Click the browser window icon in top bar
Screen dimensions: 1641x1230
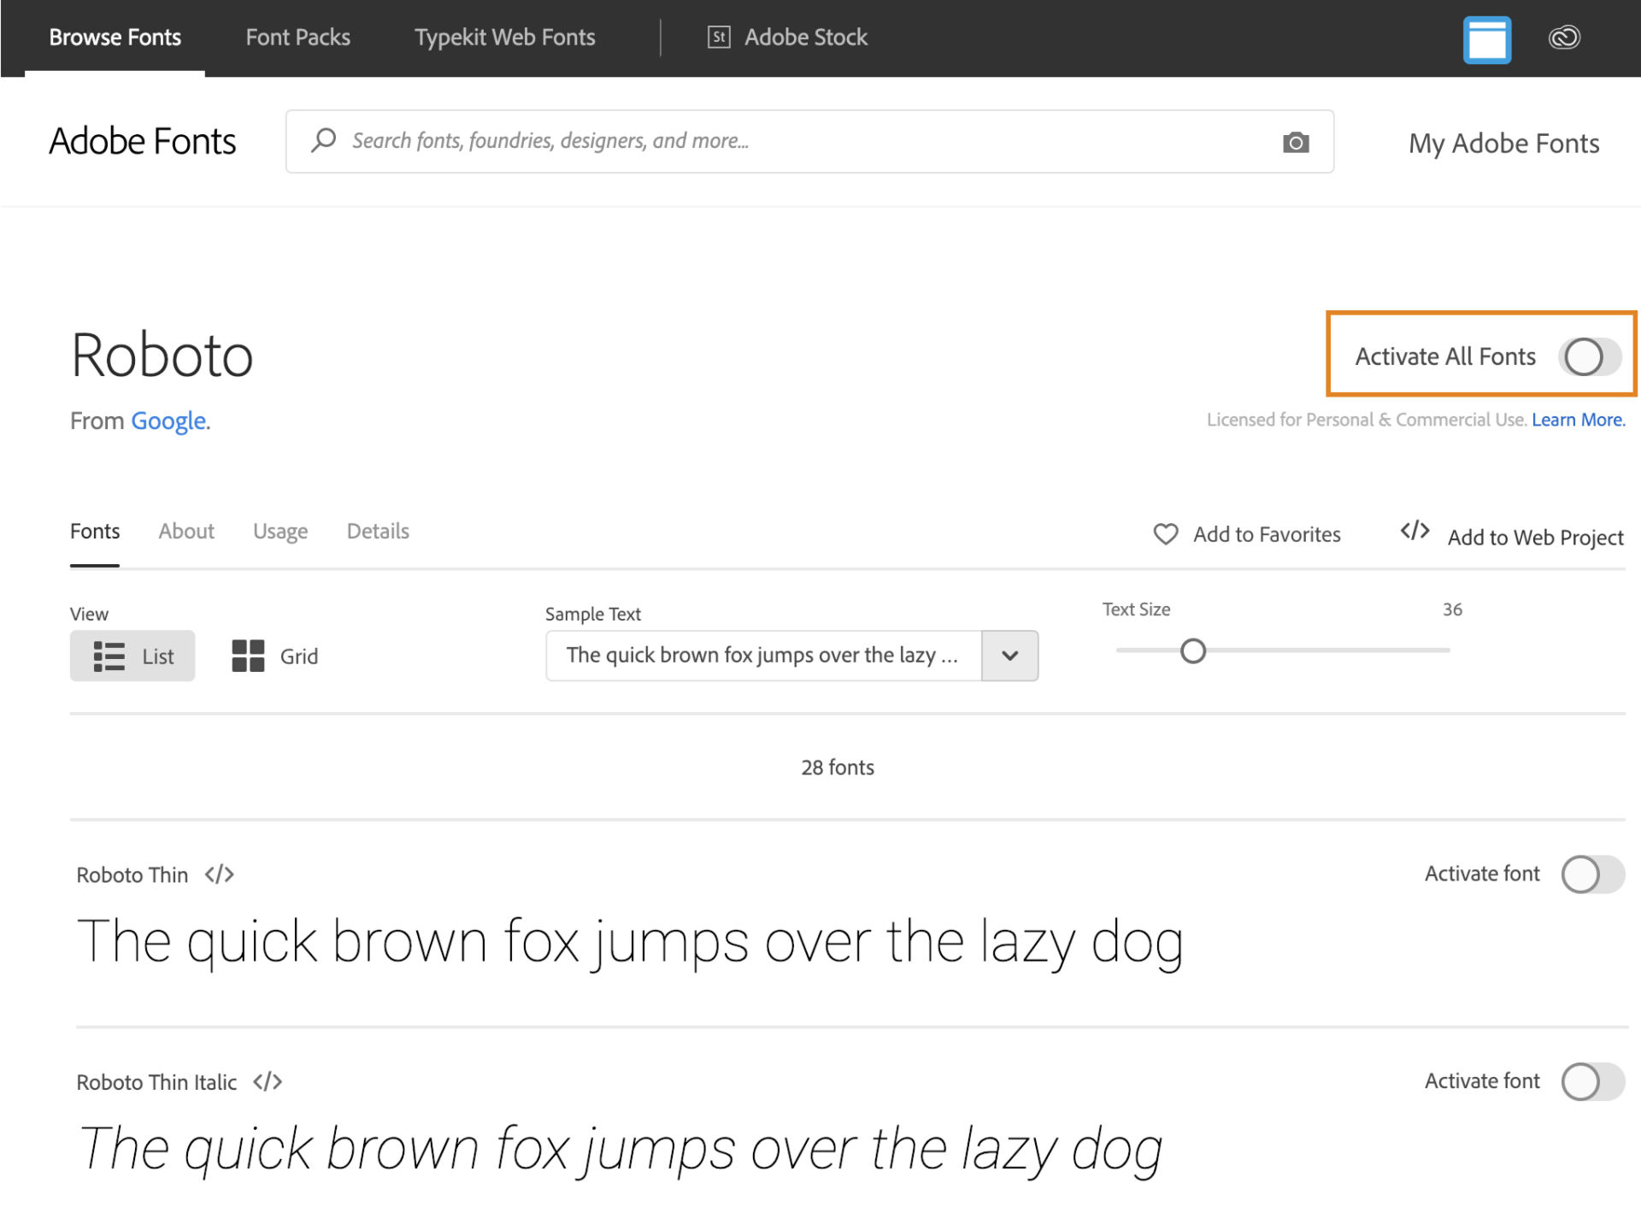pos(1487,38)
